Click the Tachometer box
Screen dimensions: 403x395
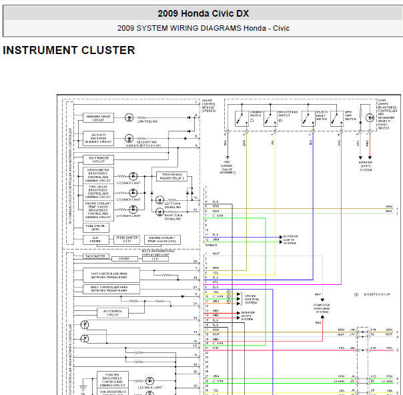pyautogui.click(x=96, y=256)
